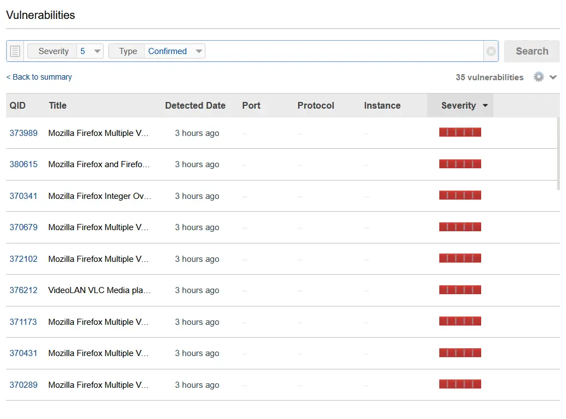Open QID 380615
Screen dimensions: 566x419
pyautogui.click(x=23, y=164)
